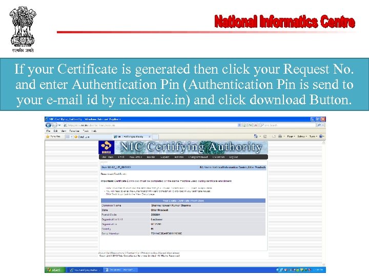This screenshot has height=276, width=369.
Task: Click the Legal disclaimer footer link
Action: click(170, 253)
